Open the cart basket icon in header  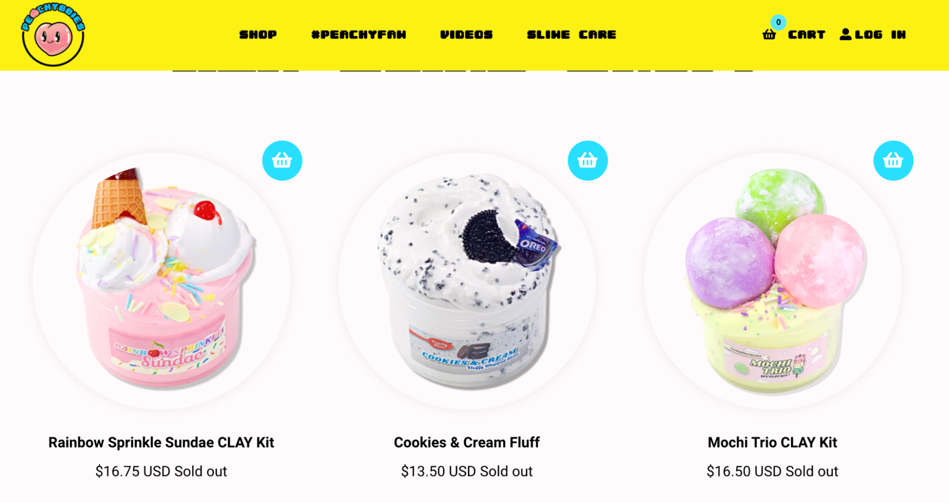coord(769,35)
